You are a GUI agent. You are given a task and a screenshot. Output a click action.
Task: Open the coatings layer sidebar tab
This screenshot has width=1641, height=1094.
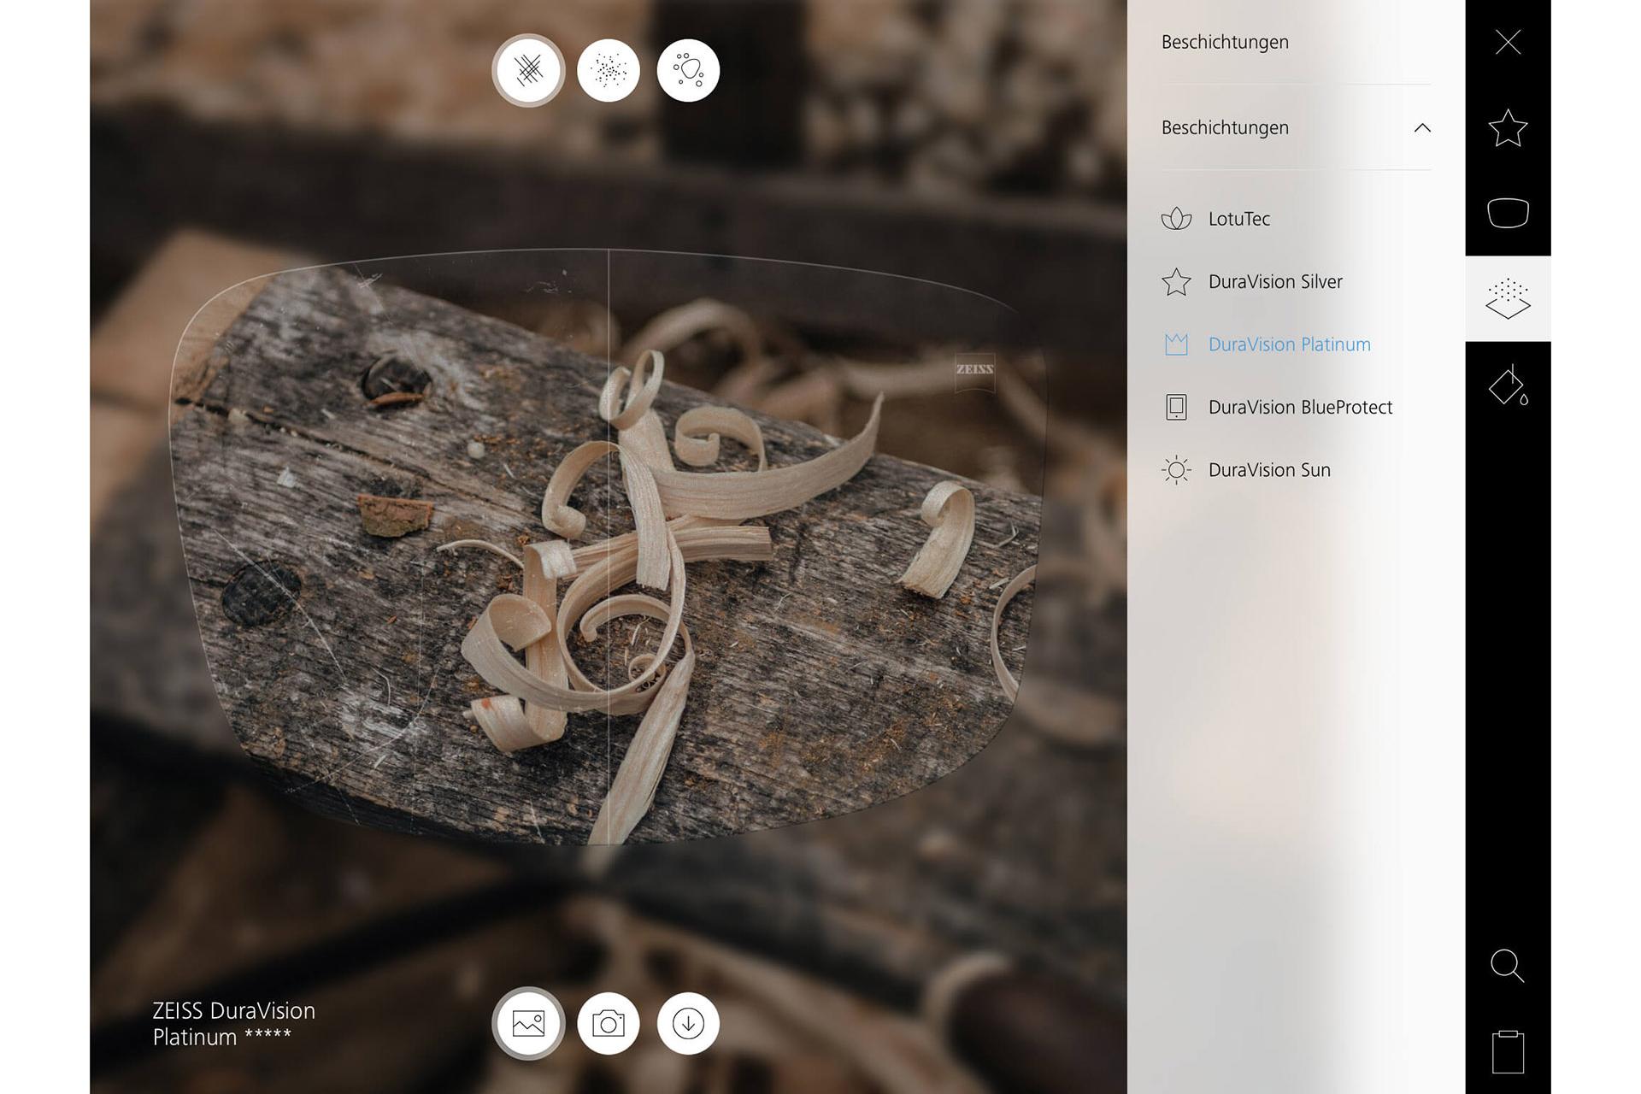1508,298
